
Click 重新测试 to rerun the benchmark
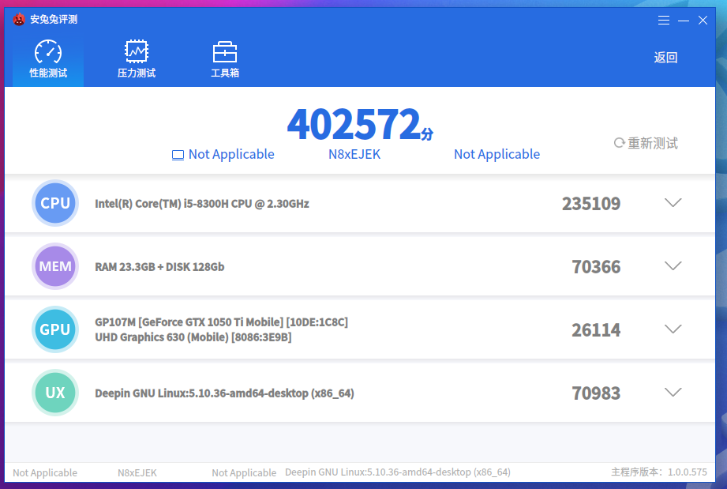[x=646, y=143]
